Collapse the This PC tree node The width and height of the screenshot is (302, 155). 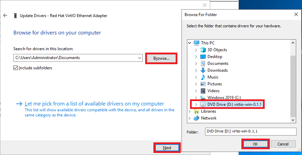(190, 43)
